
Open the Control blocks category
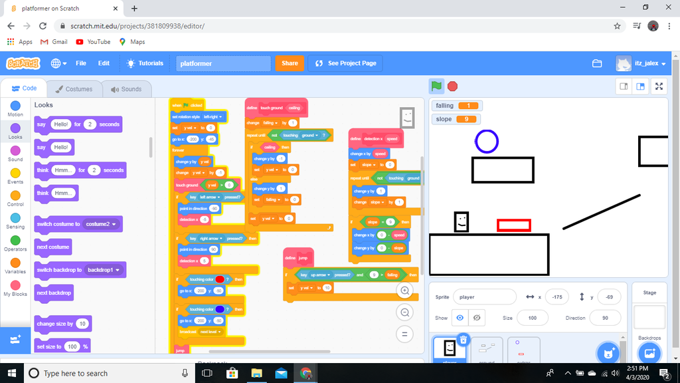coord(15,198)
